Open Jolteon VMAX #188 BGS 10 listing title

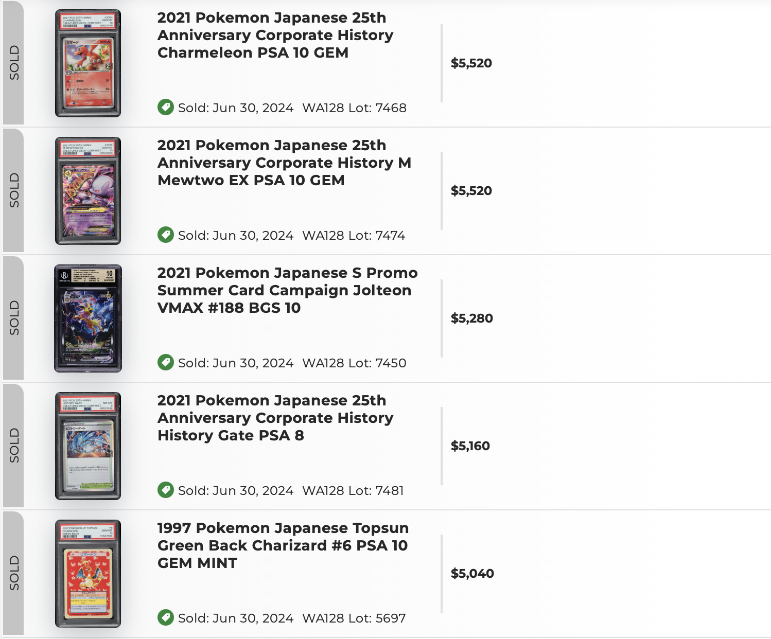(x=287, y=290)
